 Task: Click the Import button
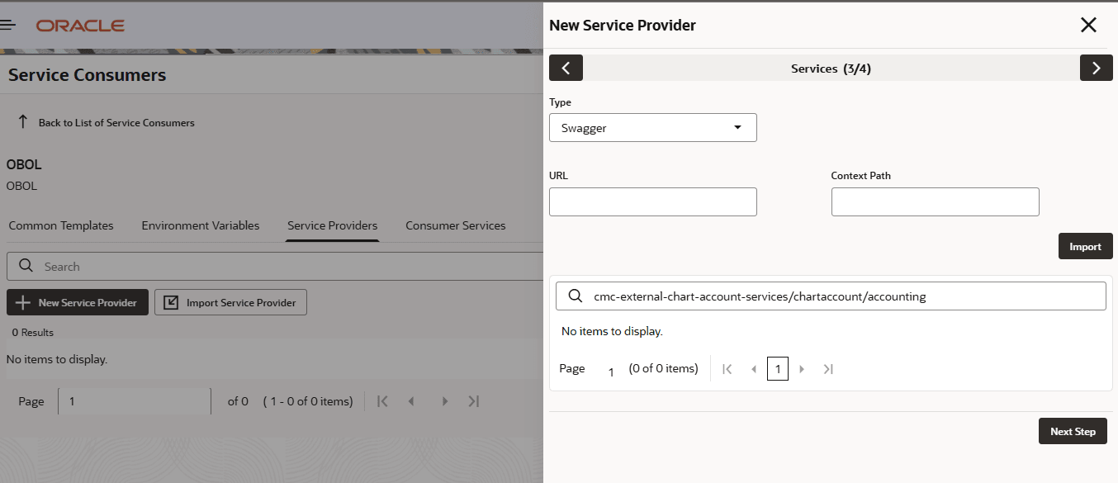[x=1085, y=246]
